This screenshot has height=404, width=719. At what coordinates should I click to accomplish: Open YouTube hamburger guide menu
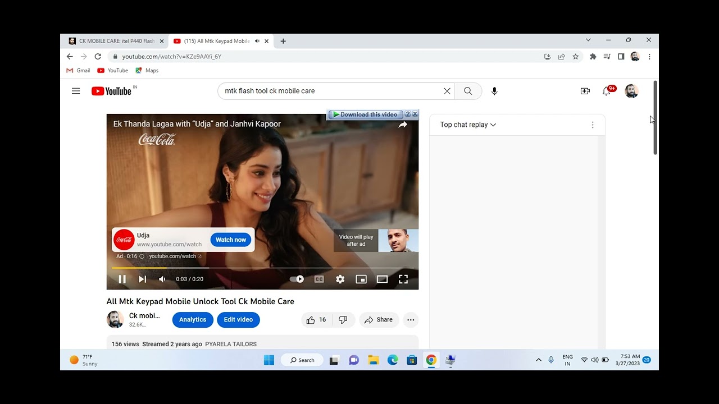76,91
